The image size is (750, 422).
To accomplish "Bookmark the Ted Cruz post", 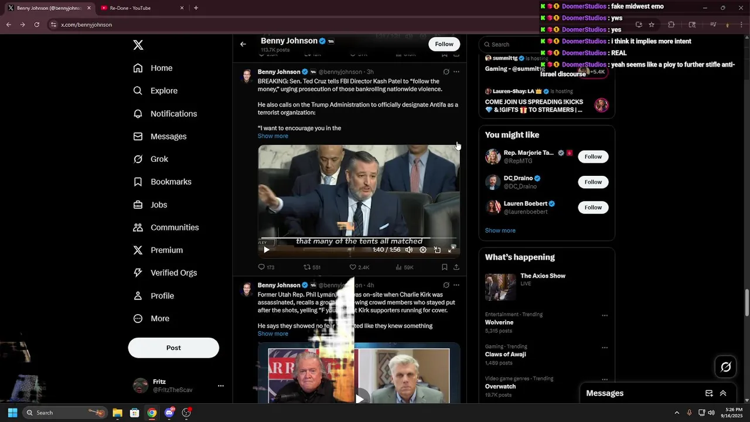I will click(445, 267).
